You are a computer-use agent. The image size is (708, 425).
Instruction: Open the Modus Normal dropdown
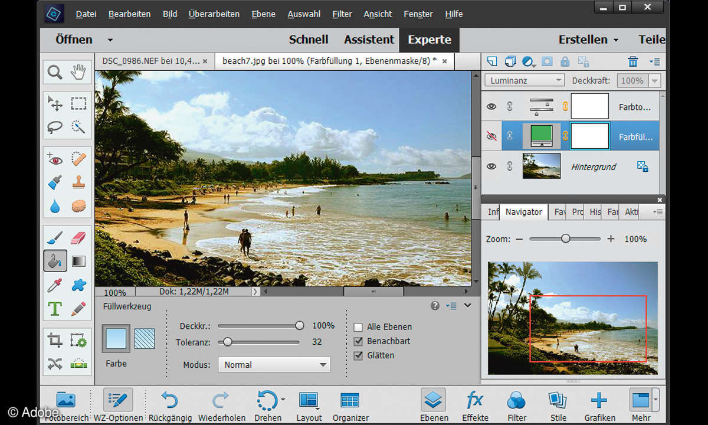tap(274, 365)
